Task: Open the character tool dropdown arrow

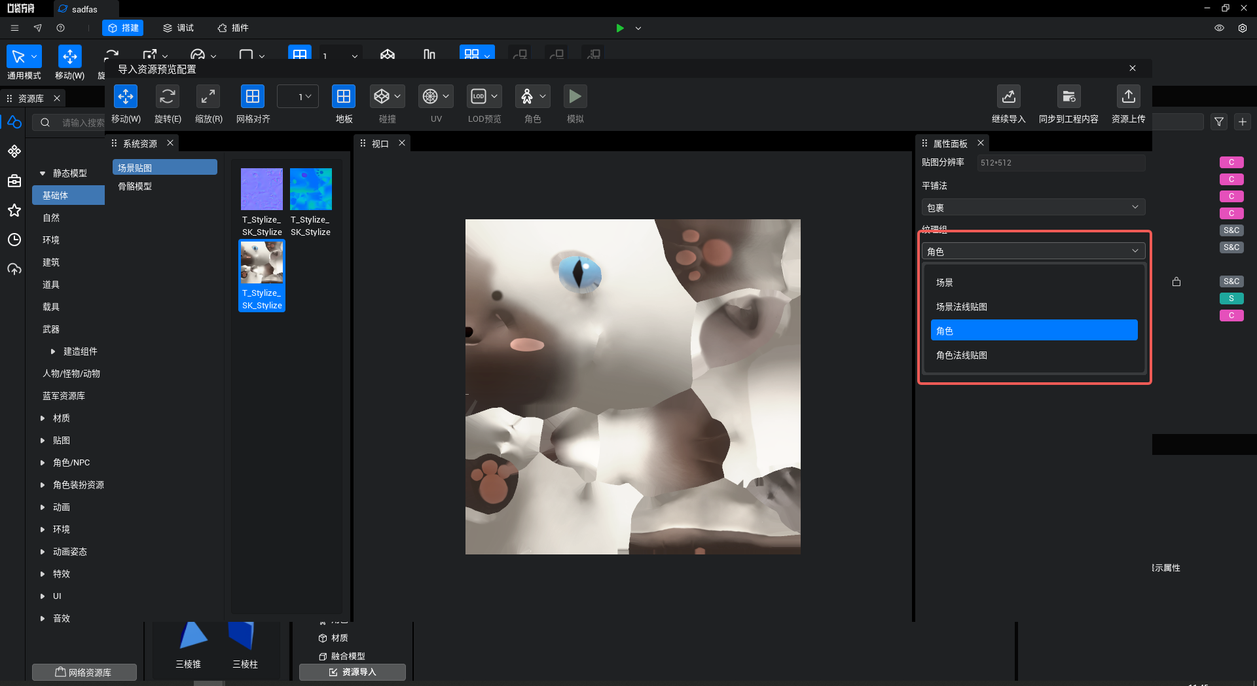Action: pos(543,97)
